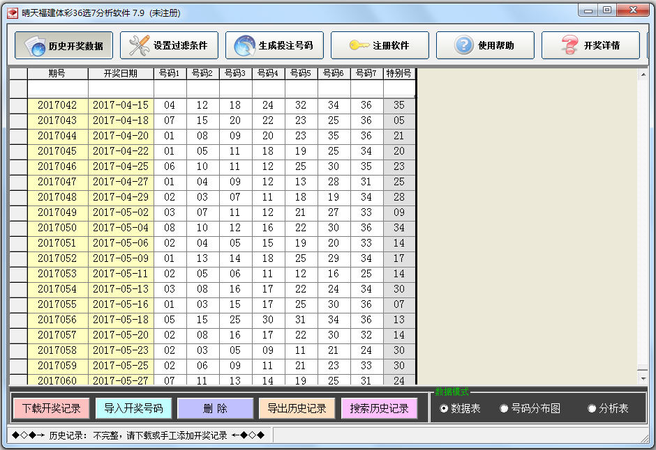656x450 pixels.
Task: Select date cell 2017-04-27
Action: (121, 182)
